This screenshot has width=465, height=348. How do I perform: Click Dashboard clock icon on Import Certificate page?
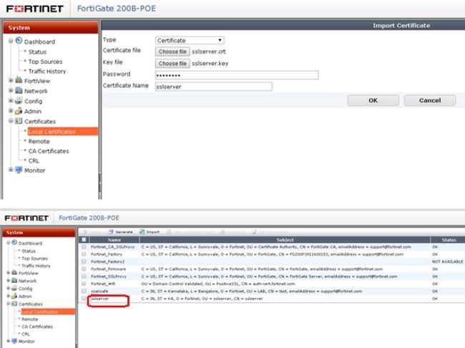coord(19,41)
